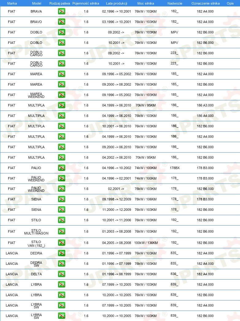Click the Lata produkcji column header

pyautogui.click(x=117, y=3)
